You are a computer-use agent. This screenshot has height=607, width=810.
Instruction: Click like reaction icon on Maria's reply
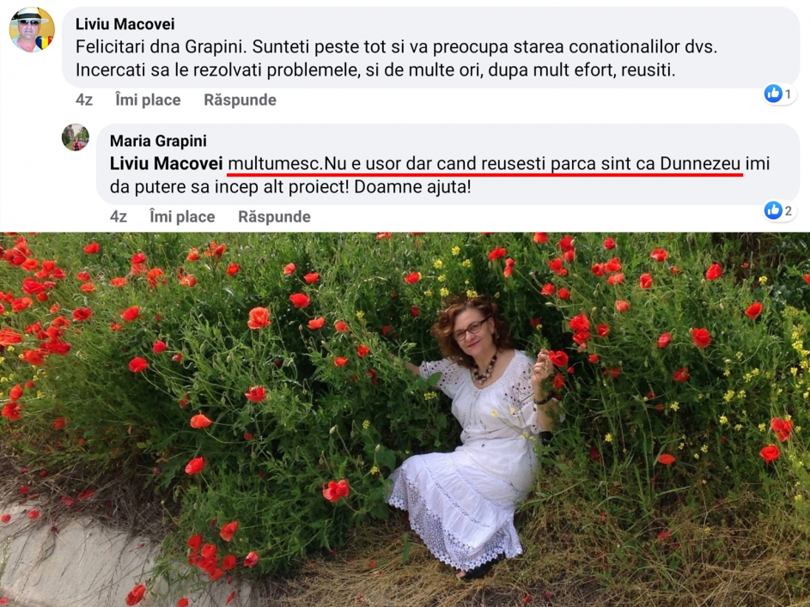point(773,210)
